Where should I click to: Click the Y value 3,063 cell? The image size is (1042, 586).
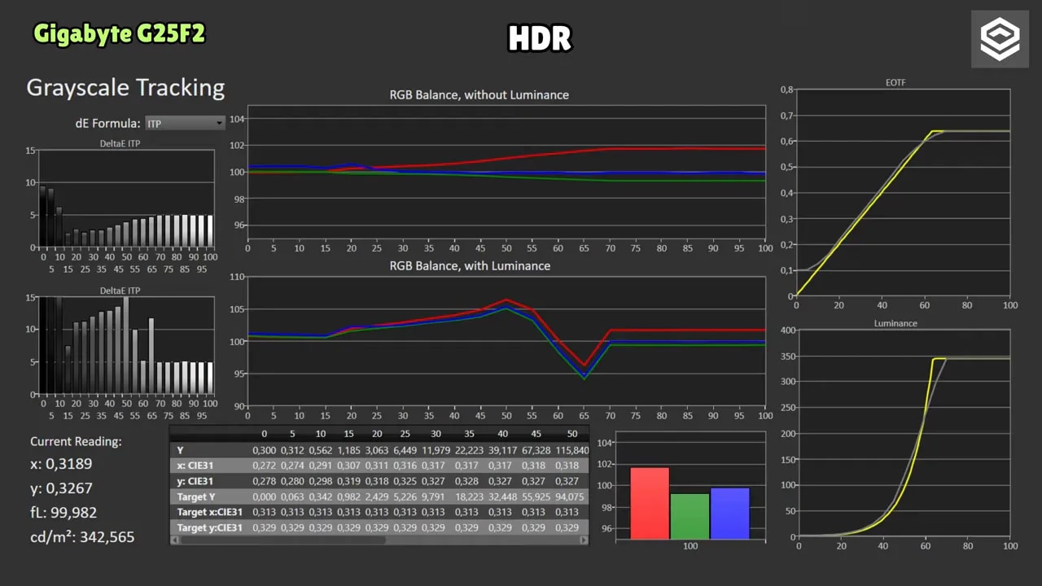[377, 450]
